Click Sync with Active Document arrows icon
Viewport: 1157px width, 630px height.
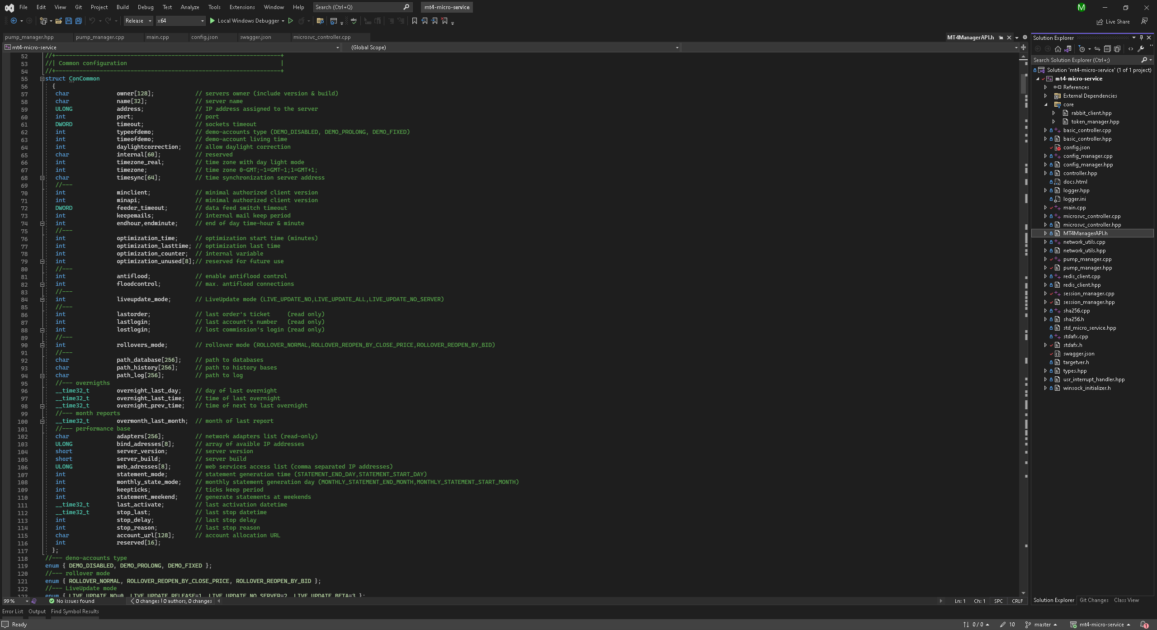click(1097, 49)
